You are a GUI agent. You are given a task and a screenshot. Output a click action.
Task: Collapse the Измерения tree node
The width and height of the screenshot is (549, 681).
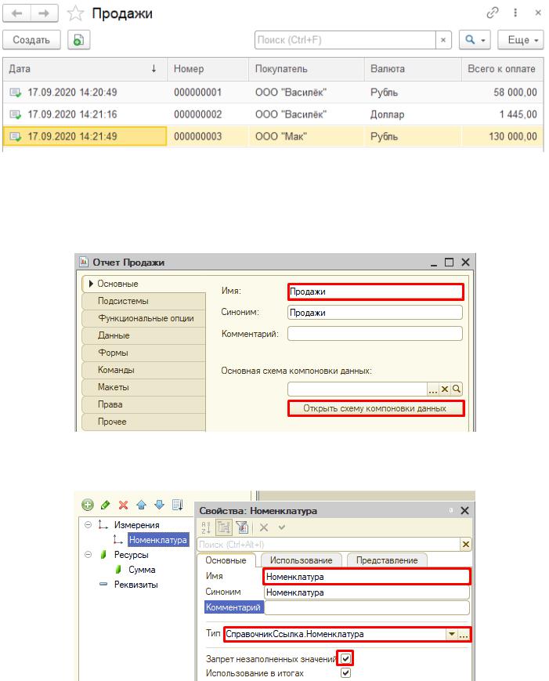point(88,525)
